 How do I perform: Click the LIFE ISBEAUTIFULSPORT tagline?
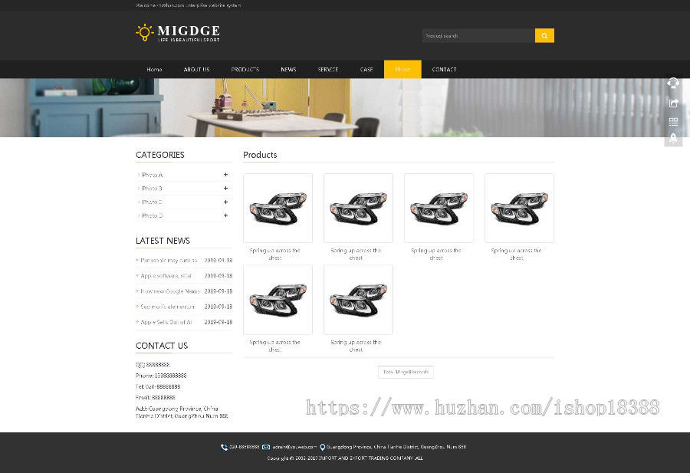pyautogui.click(x=189, y=40)
